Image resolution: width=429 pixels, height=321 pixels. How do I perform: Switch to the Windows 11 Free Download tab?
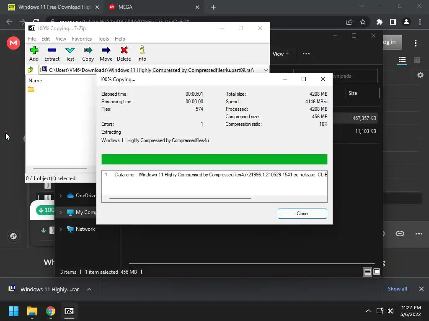point(54,7)
